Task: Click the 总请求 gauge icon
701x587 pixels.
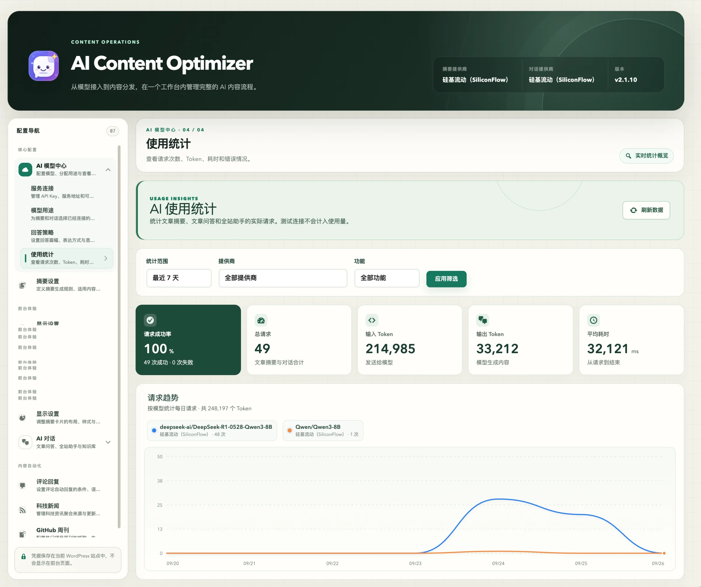Action: (261, 320)
